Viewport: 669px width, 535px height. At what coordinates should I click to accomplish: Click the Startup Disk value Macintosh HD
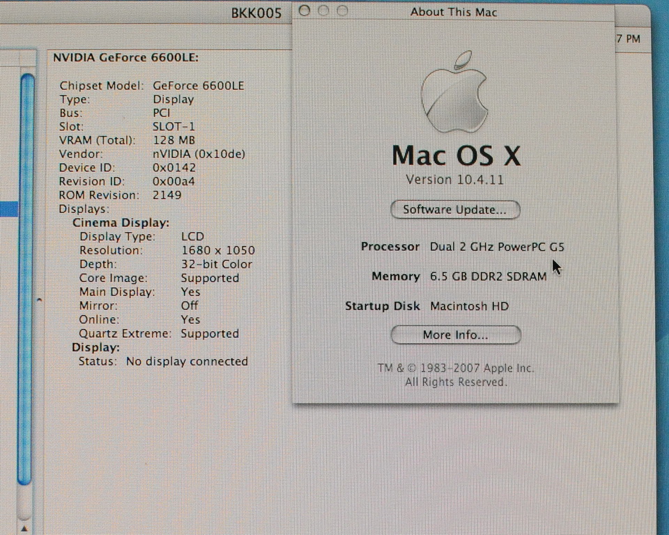pyautogui.click(x=469, y=307)
